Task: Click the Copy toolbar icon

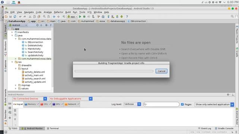Action: (34, 16)
